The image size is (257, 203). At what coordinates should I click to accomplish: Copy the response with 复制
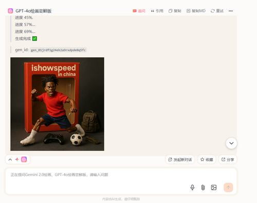(x=175, y=11)
